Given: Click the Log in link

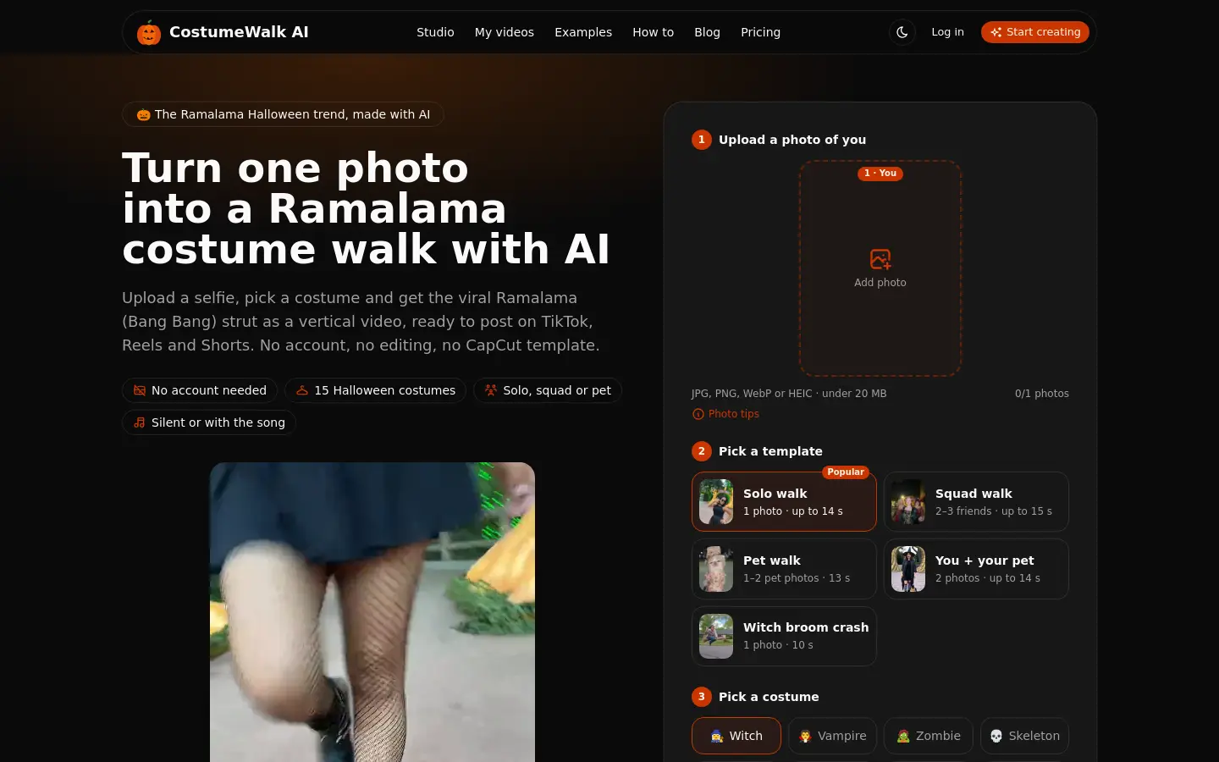Looking at the screenshot, I should point(947,32).
